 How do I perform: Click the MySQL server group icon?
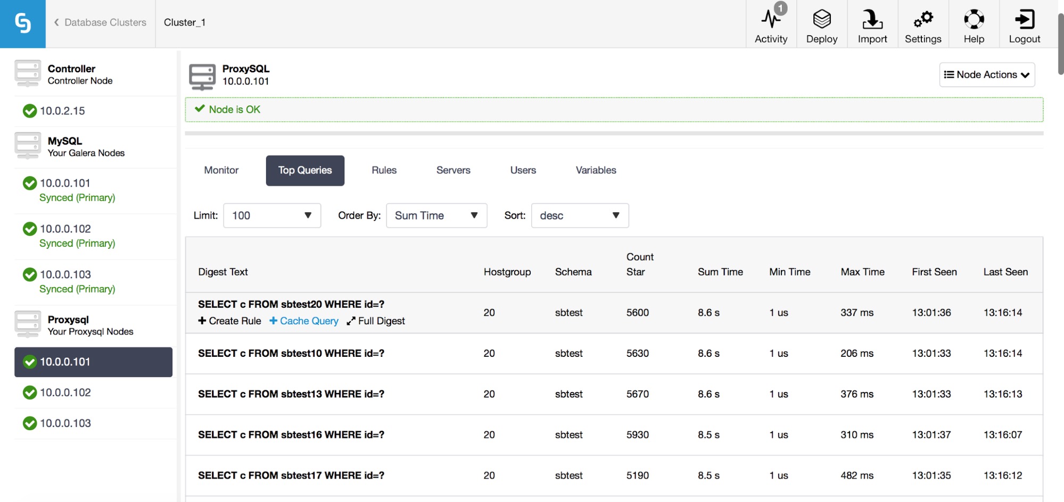28,146
